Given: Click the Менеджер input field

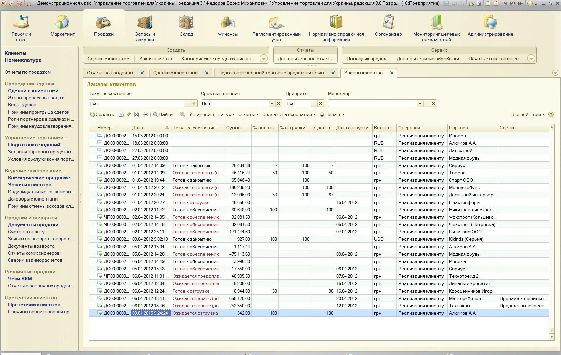Looking at the screenshot, I should [x=372, y=104].
